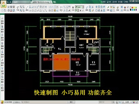
Task: Pick the black color swatch
Action: click(131, 10)
